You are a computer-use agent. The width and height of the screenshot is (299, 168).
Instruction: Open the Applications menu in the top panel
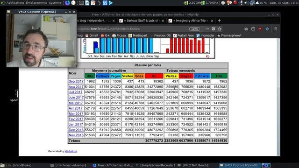(15, 3)
